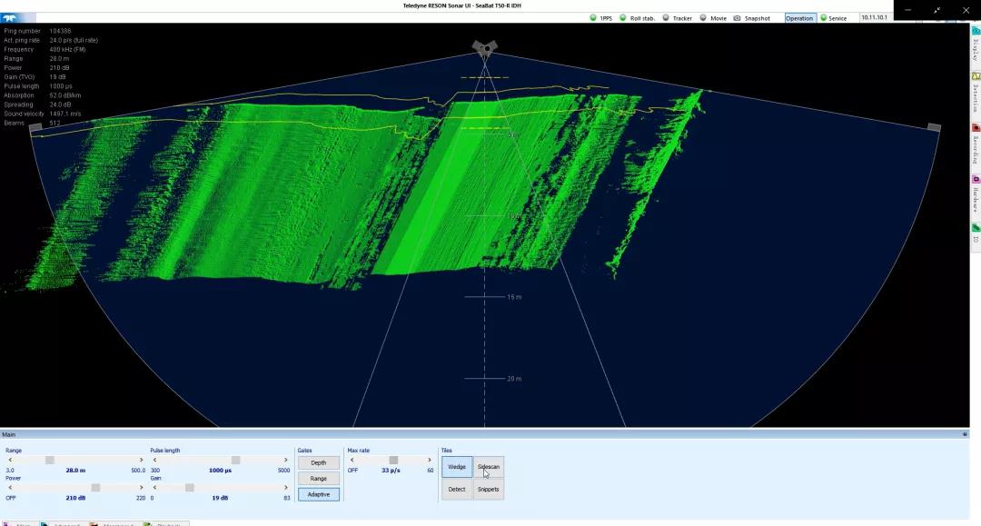Click the Teledyne logo in title bar
Screen dimensions: 981x526
tap(18, 17)
